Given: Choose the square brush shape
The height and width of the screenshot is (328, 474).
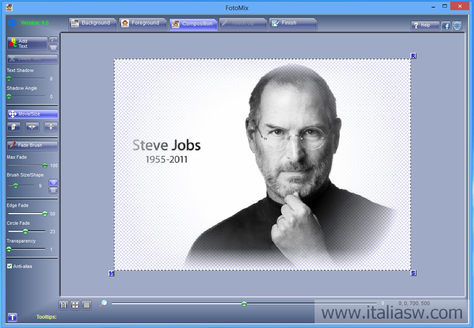Looking at the screenshot, I should 53,190.
